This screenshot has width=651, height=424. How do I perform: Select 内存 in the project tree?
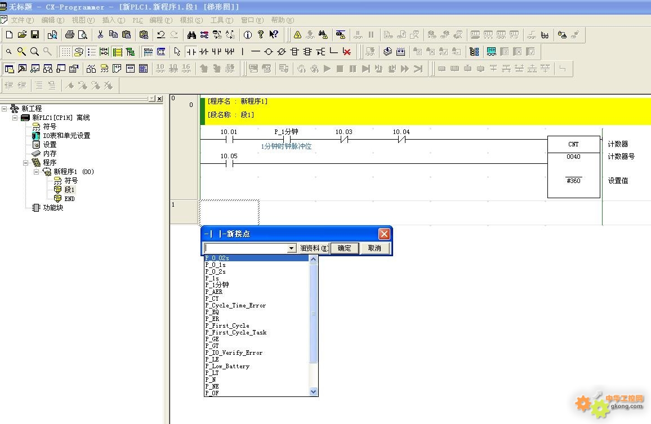pyautogui.click(x=50, y=154)
